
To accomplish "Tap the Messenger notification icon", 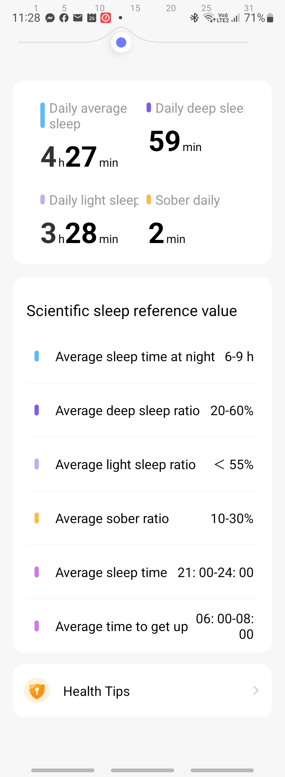I will (x=50, y=18).
